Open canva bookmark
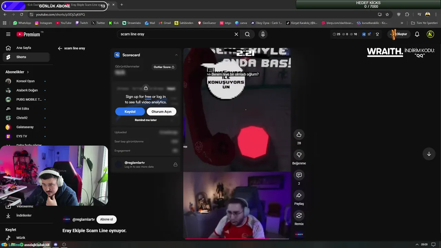This screenshot has height=248, width=441. [241, 23]
